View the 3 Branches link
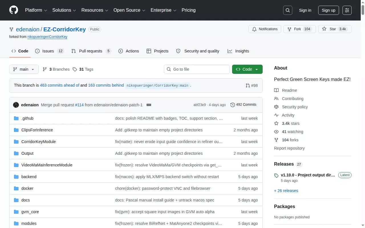Viewport: 365px width, 228px height. [x=56, y=69]
